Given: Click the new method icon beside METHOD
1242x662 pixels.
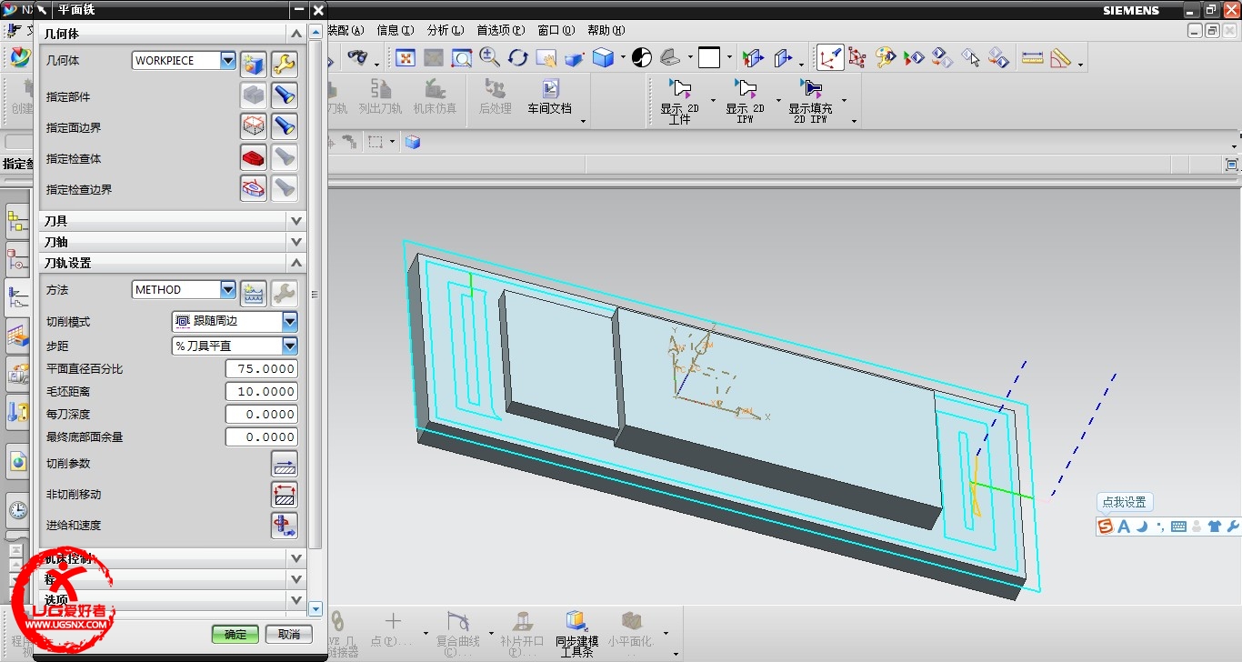Looking at the screenshot, I should [254, 293].
